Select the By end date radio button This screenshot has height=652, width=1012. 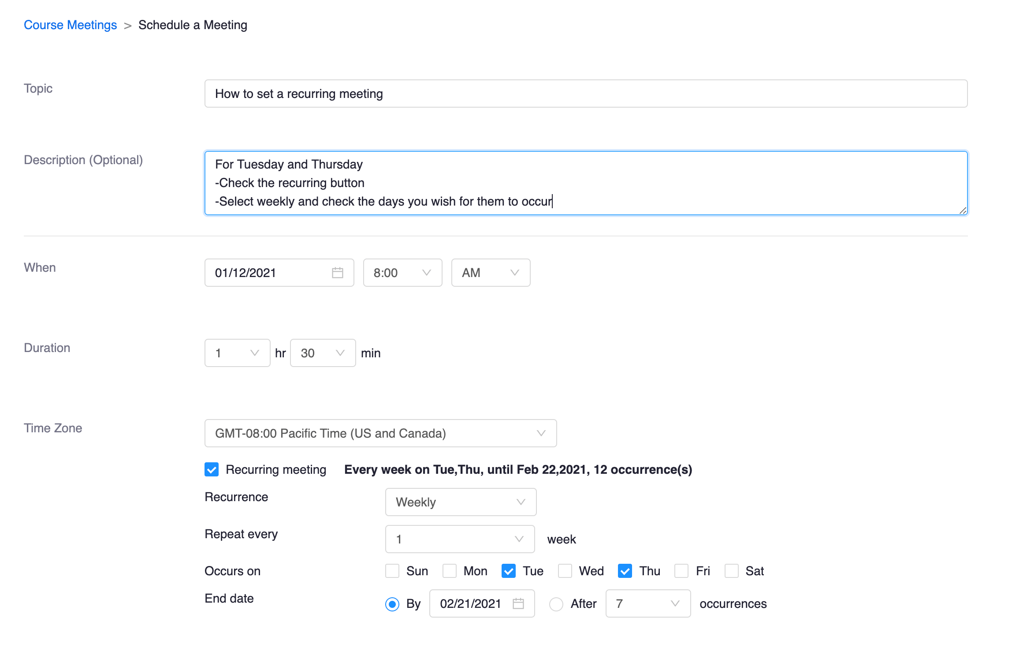tap(392, 604)
